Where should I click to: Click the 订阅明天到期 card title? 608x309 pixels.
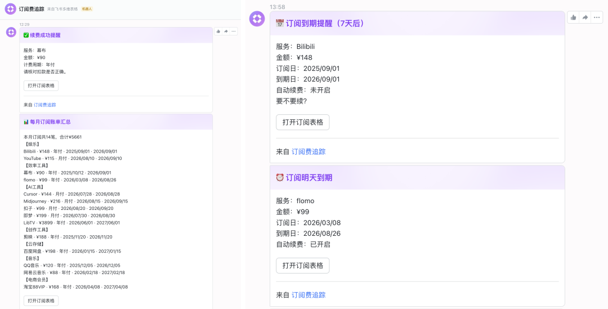point(309,177)
